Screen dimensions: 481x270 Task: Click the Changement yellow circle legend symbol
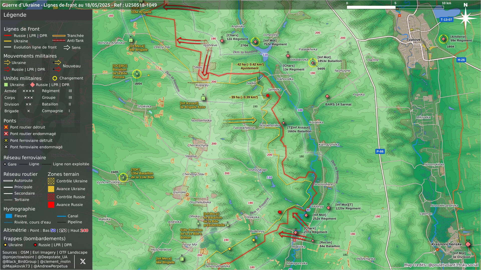[x=55, y=78]
